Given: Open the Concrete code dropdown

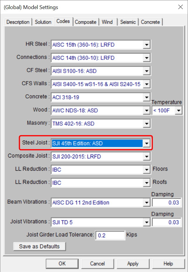Looking at the screenshot, I should pos(147,98).
